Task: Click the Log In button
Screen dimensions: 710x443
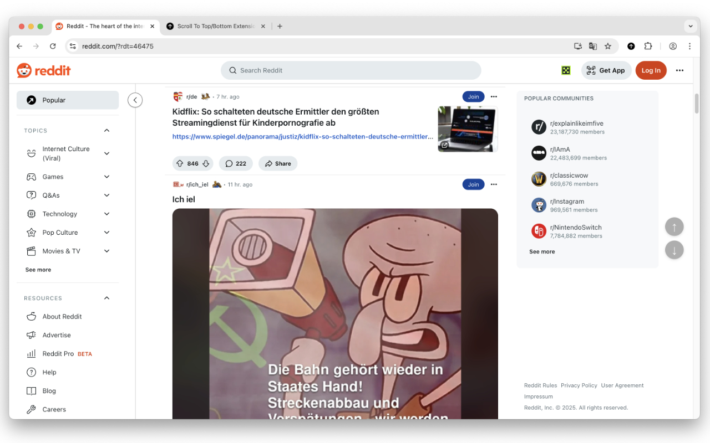Action: 651,70
